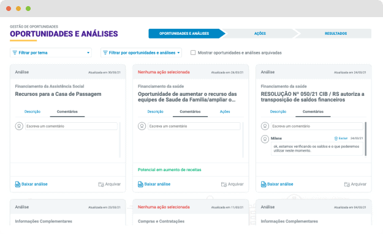Click user avatar beside comment field in Casa de Passagem card
The height and width of the screenshot is (234, 383).
click(19, 126)
